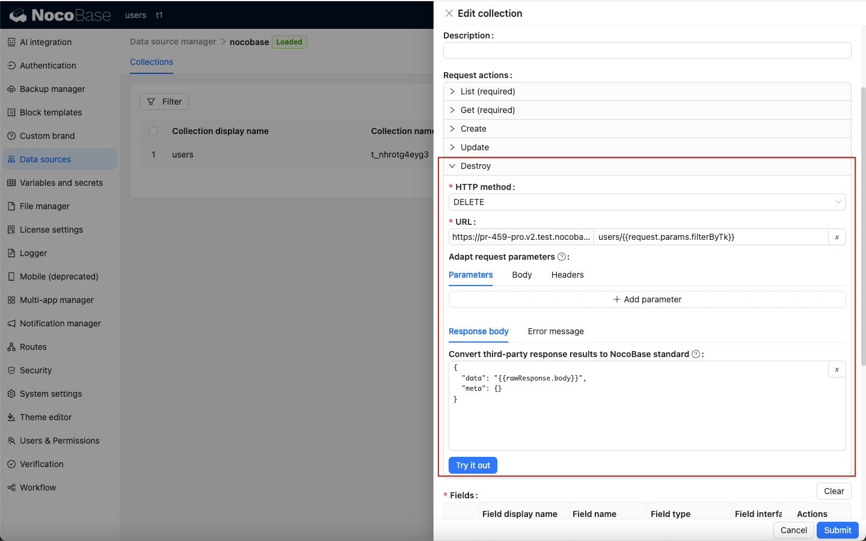The image size is (866, 541).
Task: Click the Submit button
Action: click(x=837, y=530)
